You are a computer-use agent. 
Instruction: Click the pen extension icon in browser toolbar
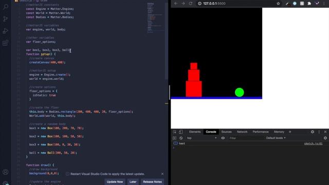tap(287, 4)
